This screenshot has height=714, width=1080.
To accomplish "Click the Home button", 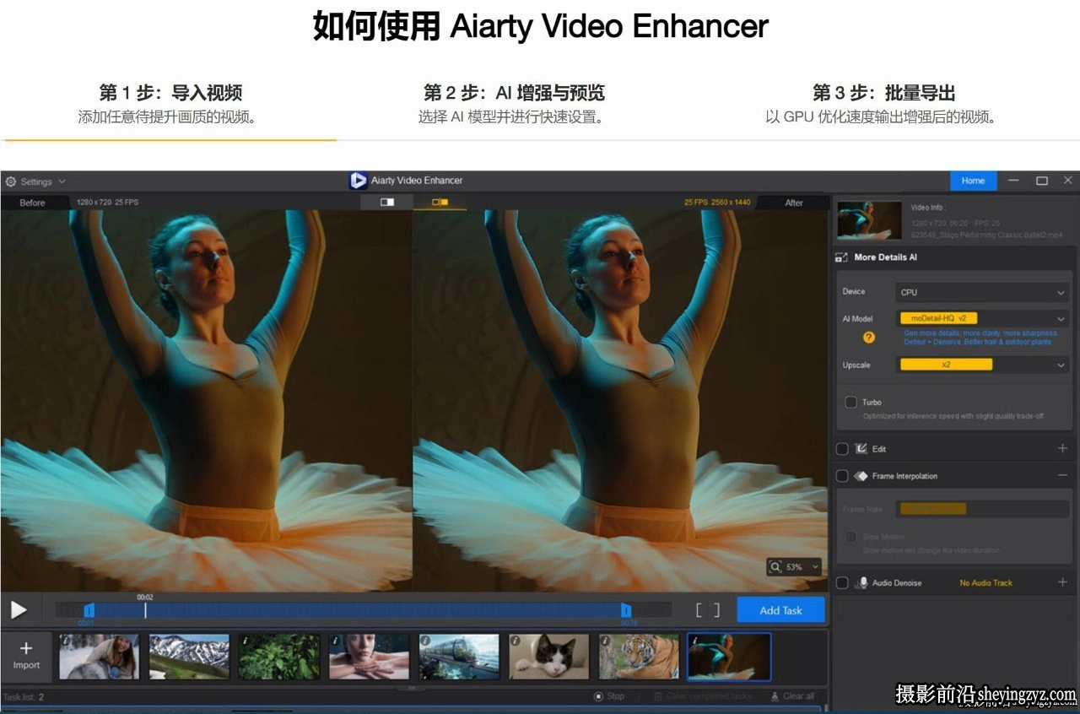I will click(x=973, y=181).
